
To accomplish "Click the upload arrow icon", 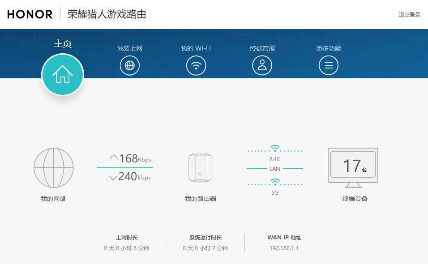I will point(114,158).
